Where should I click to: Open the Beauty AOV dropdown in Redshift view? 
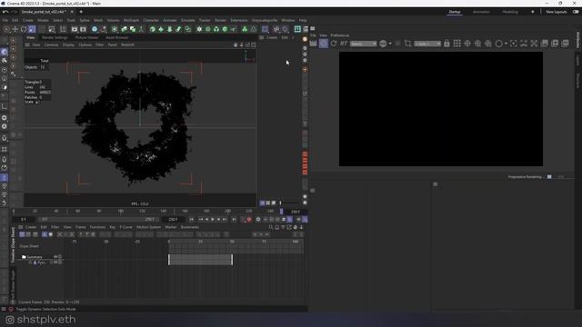(x=364, y=44)
